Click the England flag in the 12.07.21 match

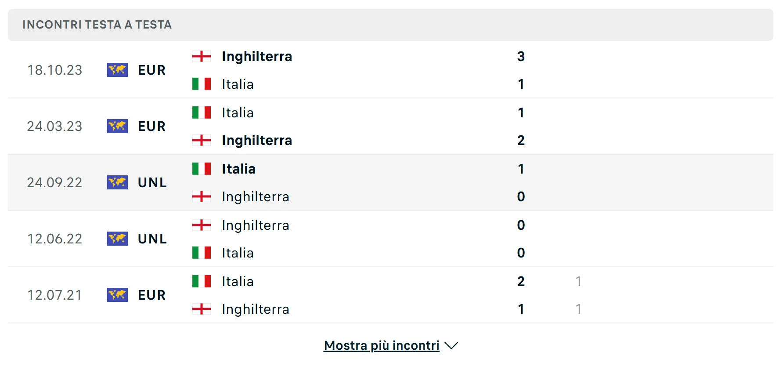tap(202, 309)
